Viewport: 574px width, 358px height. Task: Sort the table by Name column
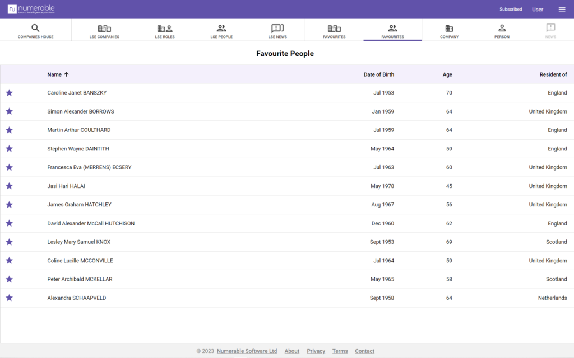tap(54, 74)
